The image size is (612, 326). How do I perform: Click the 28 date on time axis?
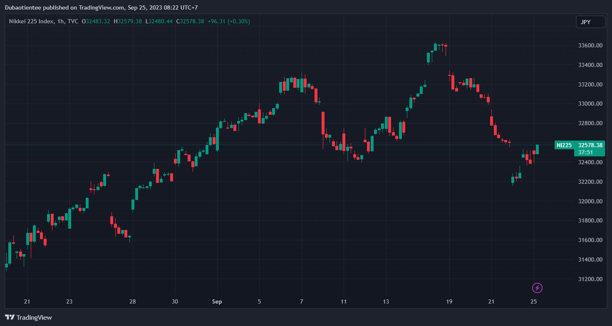pyautogui.click(x=132, y=301)
